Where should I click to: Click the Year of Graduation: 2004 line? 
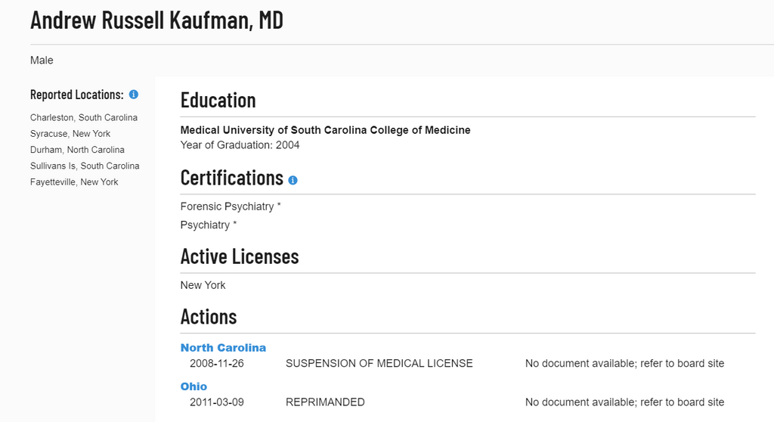[240, 145]
